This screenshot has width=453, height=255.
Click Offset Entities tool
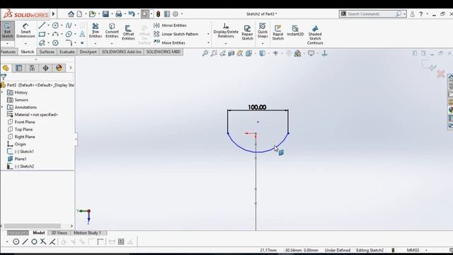click(128, 33)
